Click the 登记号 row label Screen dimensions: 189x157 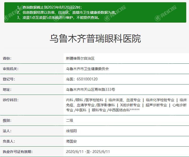(9, 79)
